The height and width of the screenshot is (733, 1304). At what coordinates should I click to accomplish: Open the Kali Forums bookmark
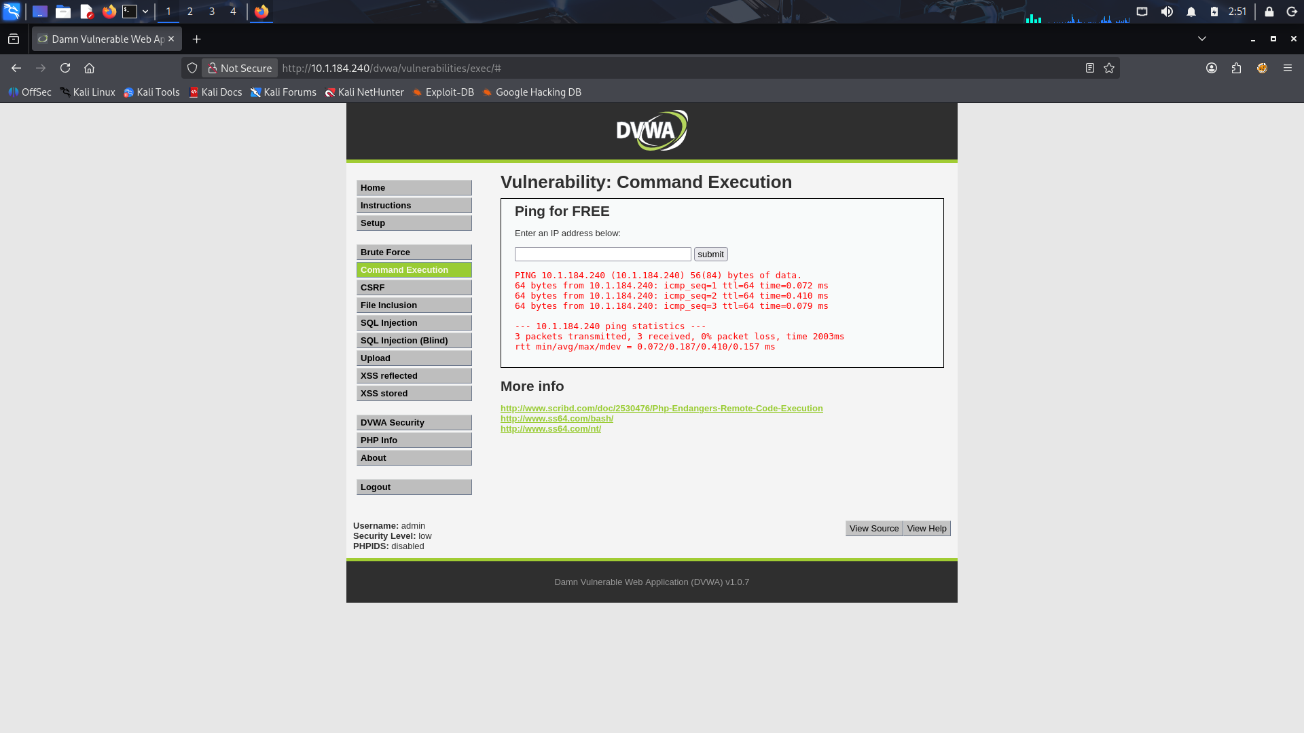(x=283, y=92)
